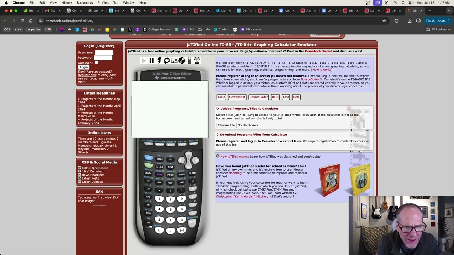The height and width of the screenshot is (255, 454).
Task: Click the Login button
Action: pyautogui.click(x=84, y=67)
